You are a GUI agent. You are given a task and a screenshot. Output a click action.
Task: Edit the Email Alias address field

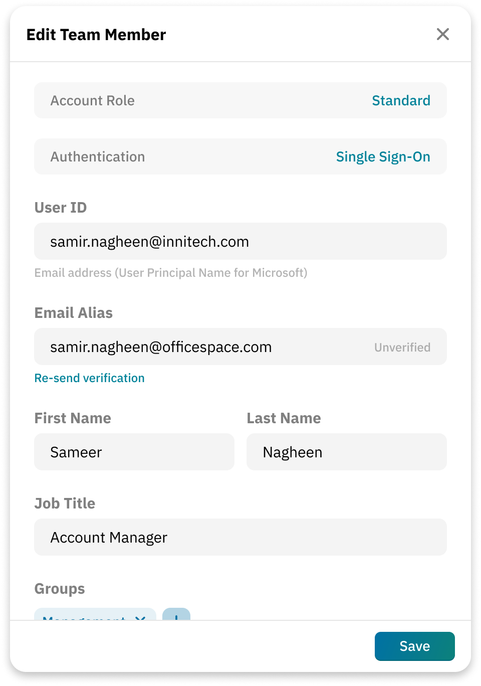(x=200, y=347)
